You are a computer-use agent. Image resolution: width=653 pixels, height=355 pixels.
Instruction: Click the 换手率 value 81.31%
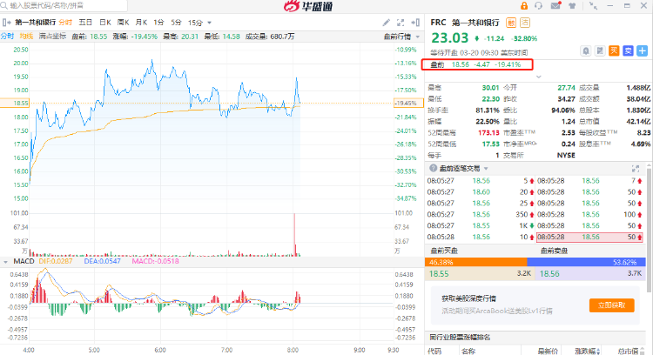coord(488,111)
